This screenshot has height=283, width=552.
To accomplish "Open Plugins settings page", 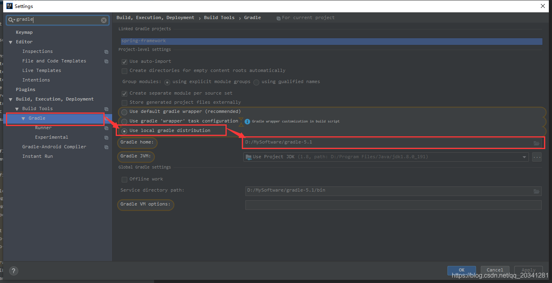I will point(25,89).
